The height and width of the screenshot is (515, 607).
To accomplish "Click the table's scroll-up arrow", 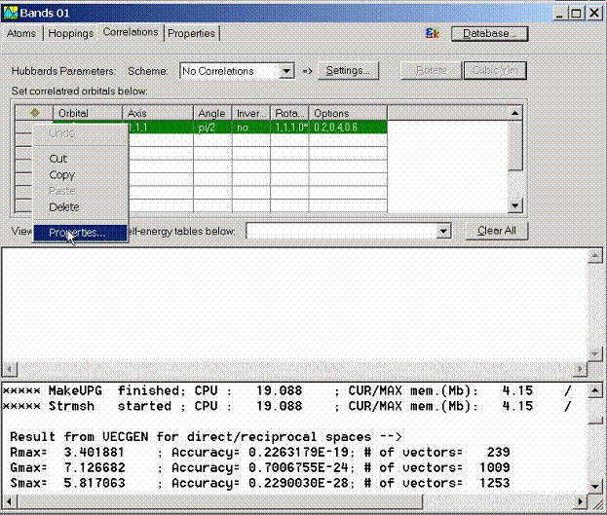I will point(515,113).
